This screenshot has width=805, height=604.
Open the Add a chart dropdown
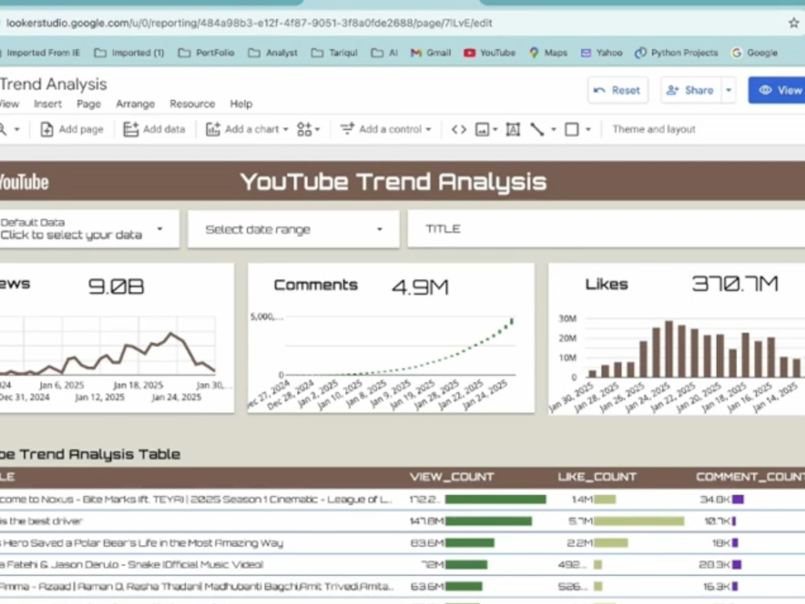(x=247, y=130)
